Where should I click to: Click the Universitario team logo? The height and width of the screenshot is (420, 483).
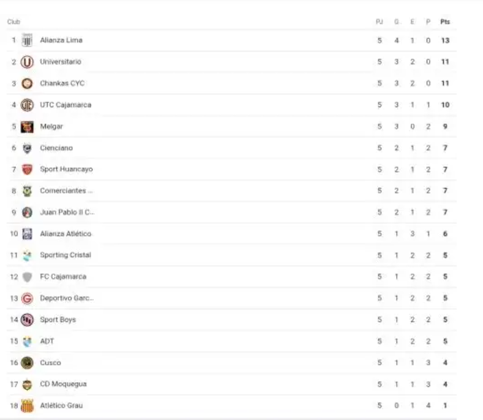(27, 62)
